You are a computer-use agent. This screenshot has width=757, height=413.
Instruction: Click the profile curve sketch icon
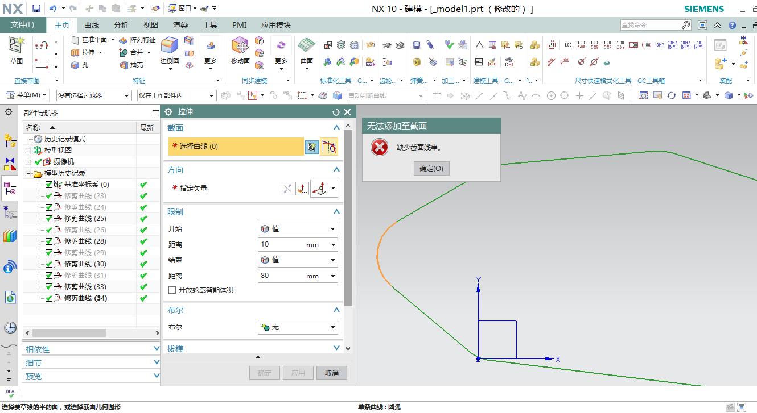coord(41,44)
